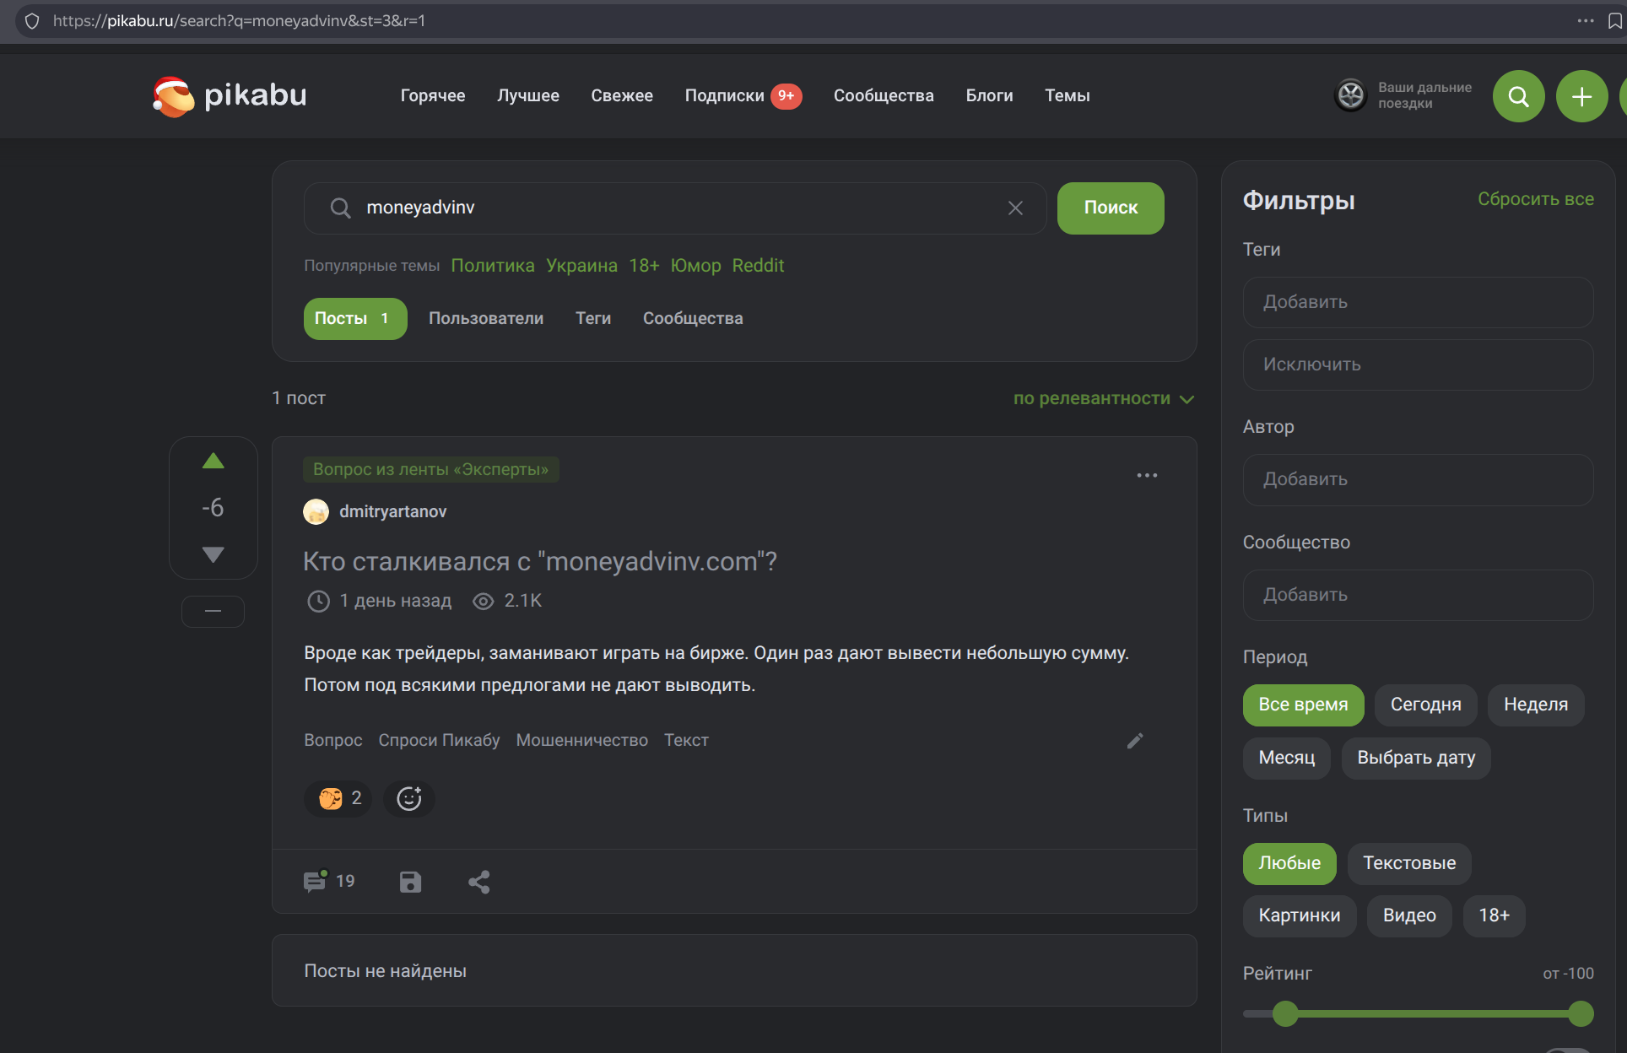Focus the Теги Добавить filter field

pyautogui.click(x=1418, y=302)
